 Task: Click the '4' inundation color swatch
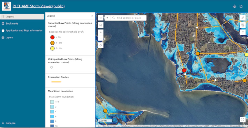(x=52, y=112)
